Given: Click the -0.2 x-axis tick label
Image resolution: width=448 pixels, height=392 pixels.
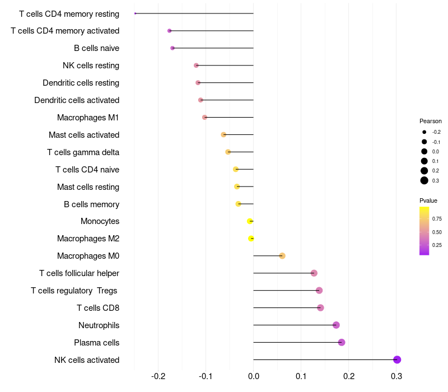Looking at the screenshot, I should [x=158, y=375].
